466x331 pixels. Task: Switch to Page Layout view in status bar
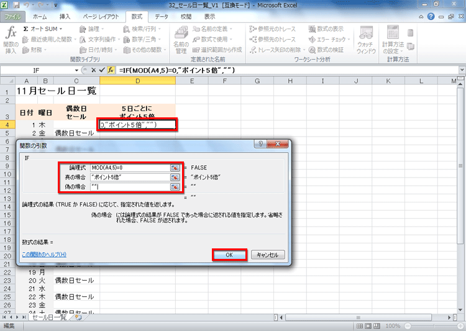tap(368, 326)
